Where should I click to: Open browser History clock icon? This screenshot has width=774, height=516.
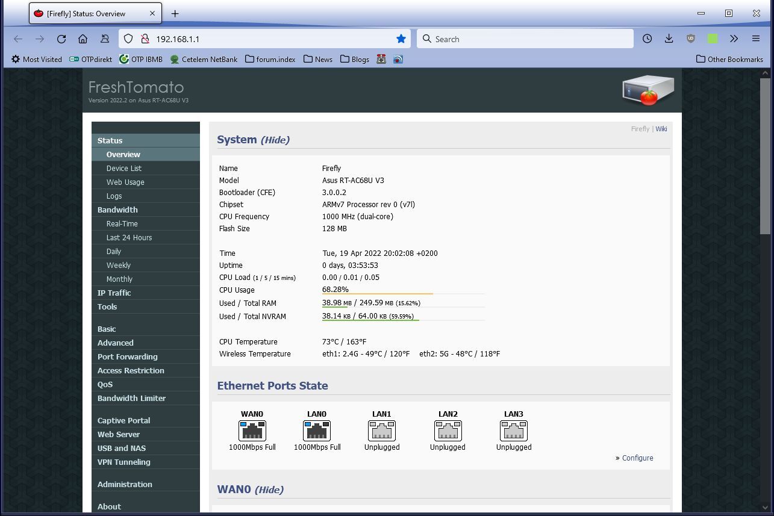(647, 39)
